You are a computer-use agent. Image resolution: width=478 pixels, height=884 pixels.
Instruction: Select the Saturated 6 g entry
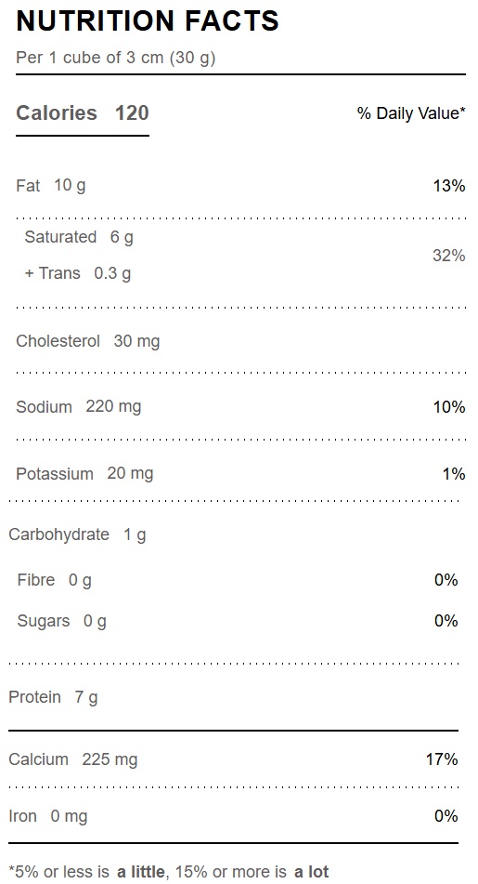tap(79, 237)
